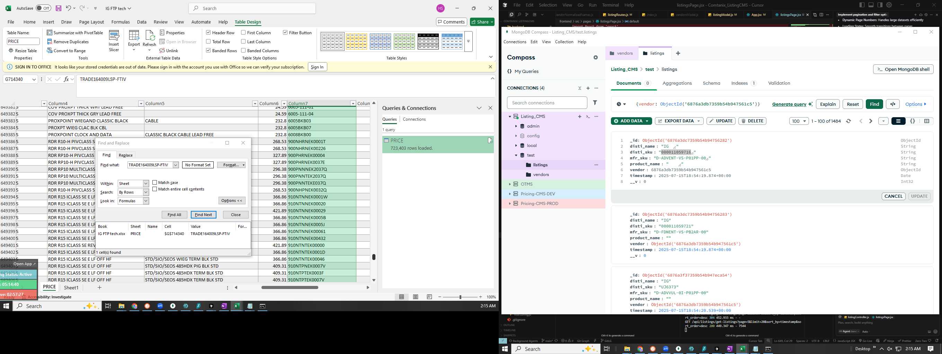
Task: Open the Within dropdown in Find dialog
Action: 146,184
